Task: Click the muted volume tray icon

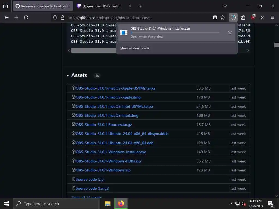Action: 244,204
